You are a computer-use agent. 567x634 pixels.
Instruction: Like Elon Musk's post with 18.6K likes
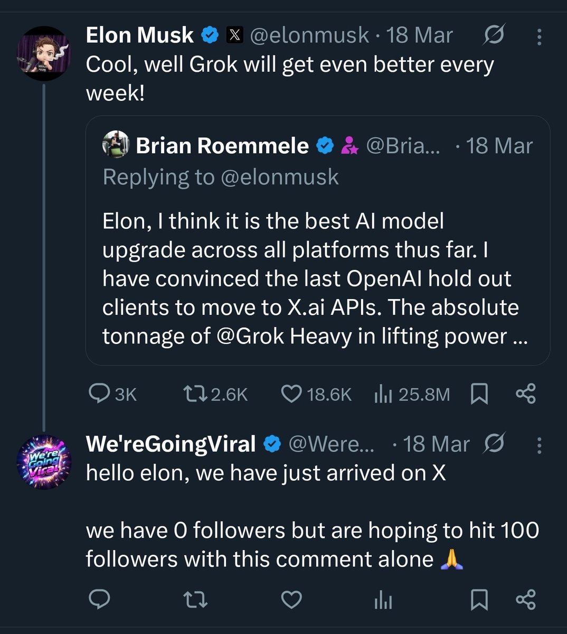point(316,394)
